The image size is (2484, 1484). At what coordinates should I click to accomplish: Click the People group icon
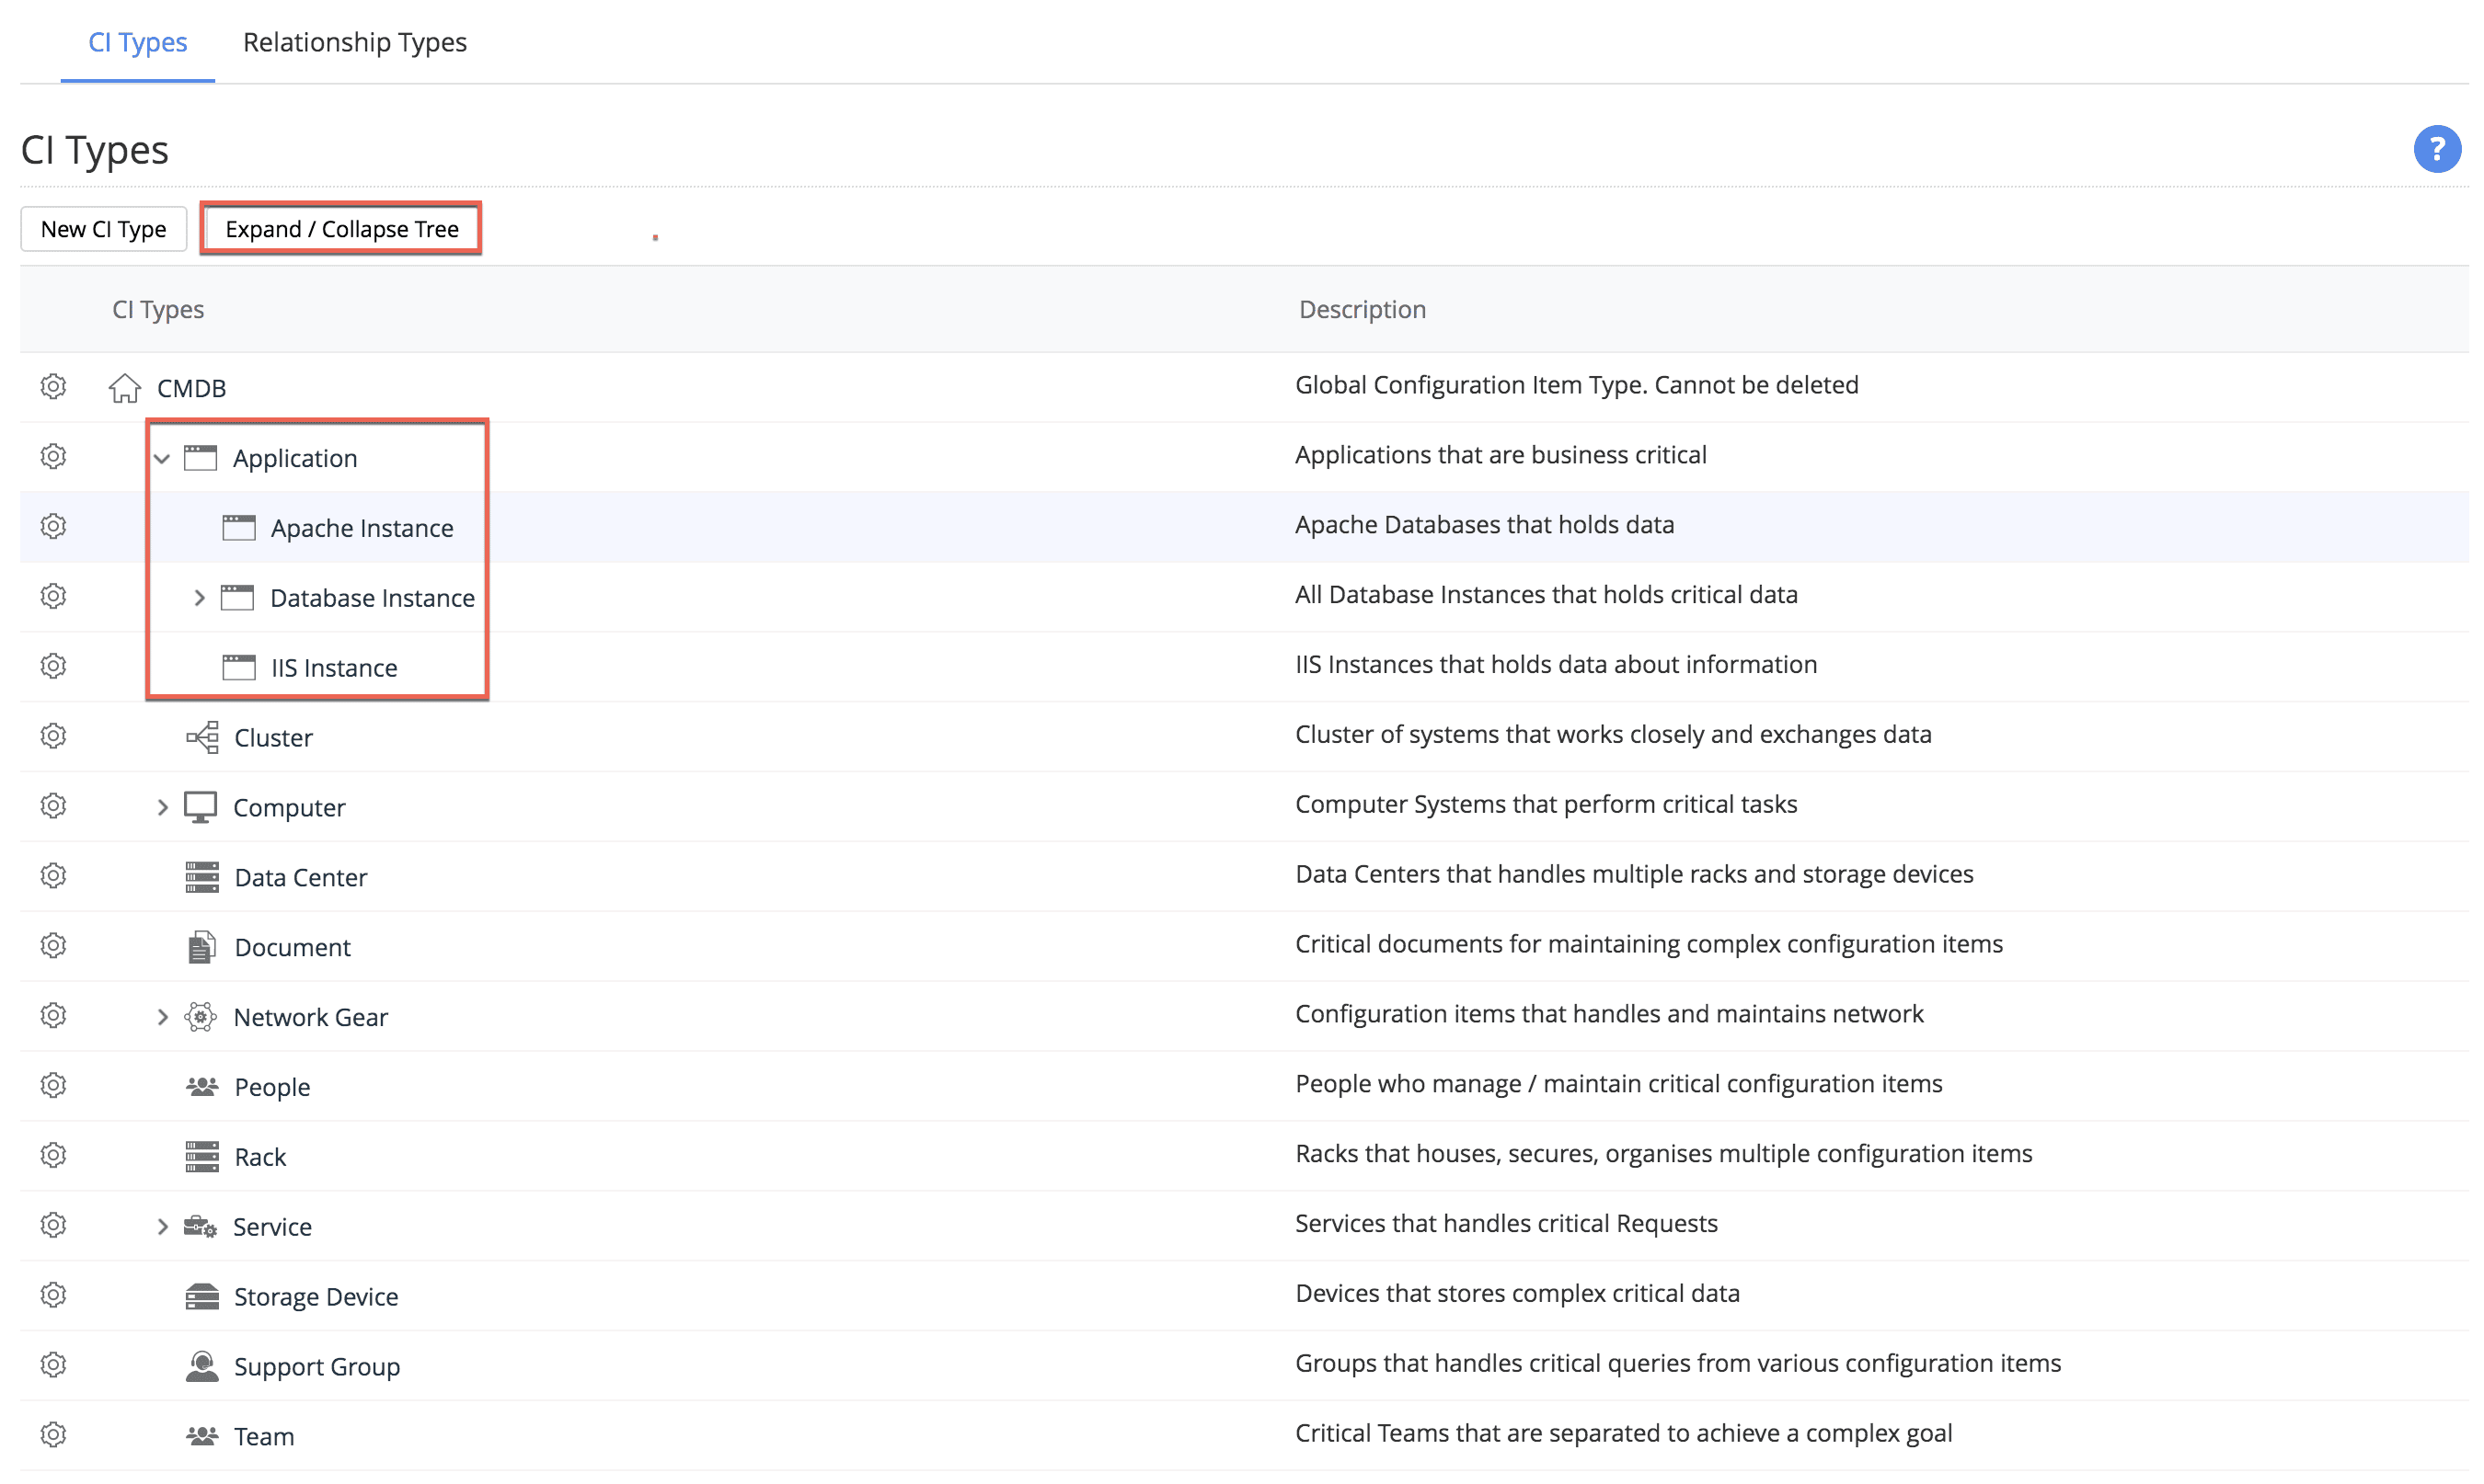point(202,1086)
